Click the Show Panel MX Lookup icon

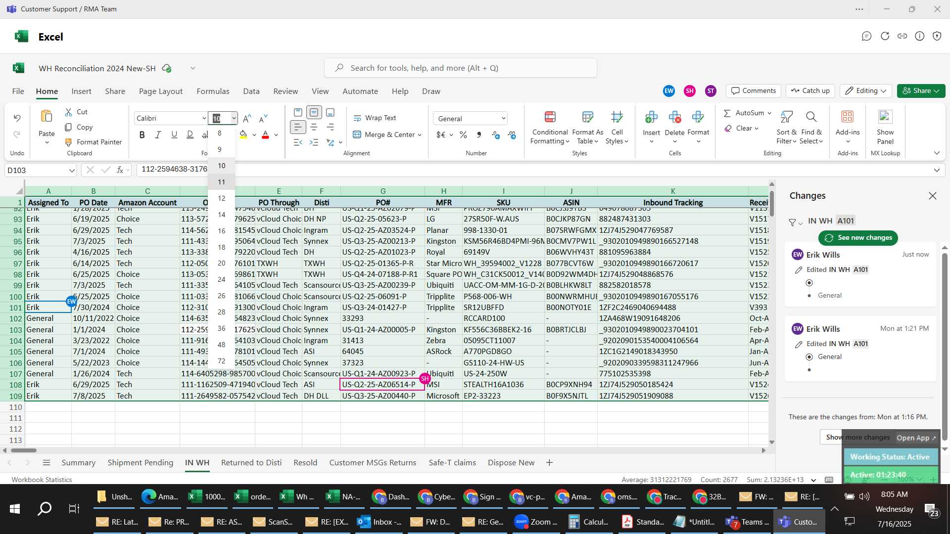885,117
